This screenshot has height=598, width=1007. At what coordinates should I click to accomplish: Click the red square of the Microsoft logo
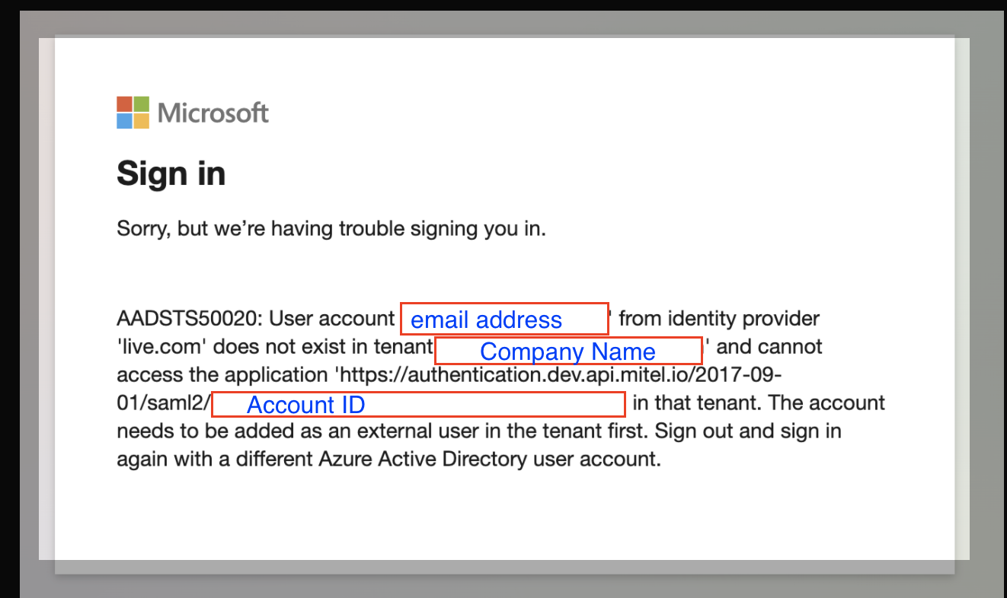124,104
